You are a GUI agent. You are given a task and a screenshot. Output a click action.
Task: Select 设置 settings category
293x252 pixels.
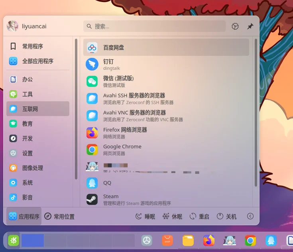38,153
